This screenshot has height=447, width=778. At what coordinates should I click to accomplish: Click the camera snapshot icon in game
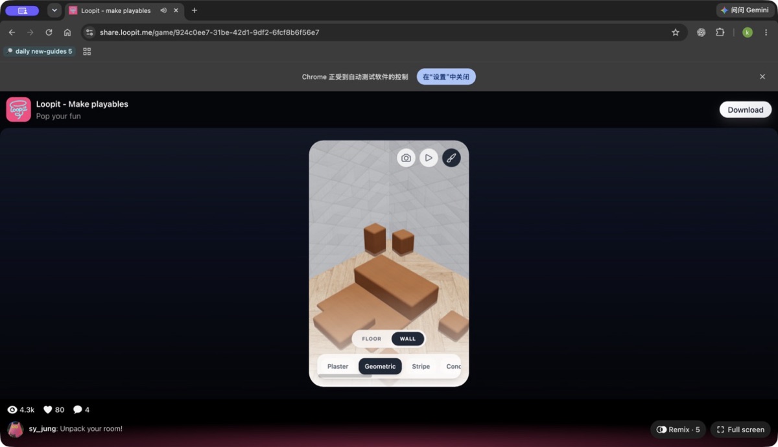tap(406, 158)
